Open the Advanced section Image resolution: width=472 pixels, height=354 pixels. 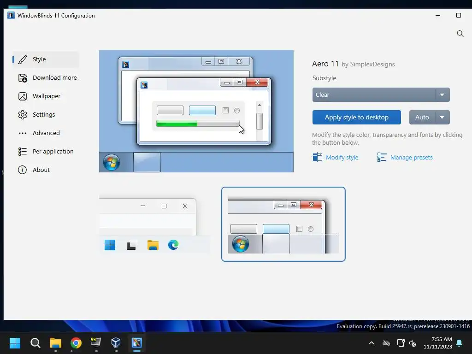tap(46, 133)
